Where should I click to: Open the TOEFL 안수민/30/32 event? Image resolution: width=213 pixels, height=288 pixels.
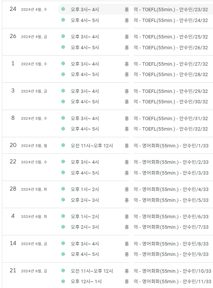pos(135,101)
